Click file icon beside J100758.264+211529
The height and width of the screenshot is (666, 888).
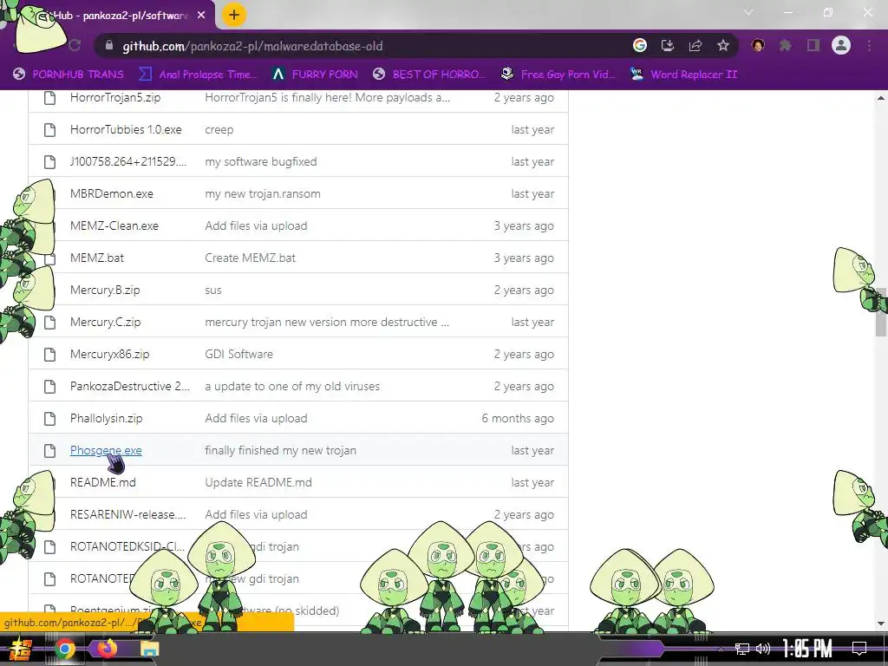[x=49, y=162]
